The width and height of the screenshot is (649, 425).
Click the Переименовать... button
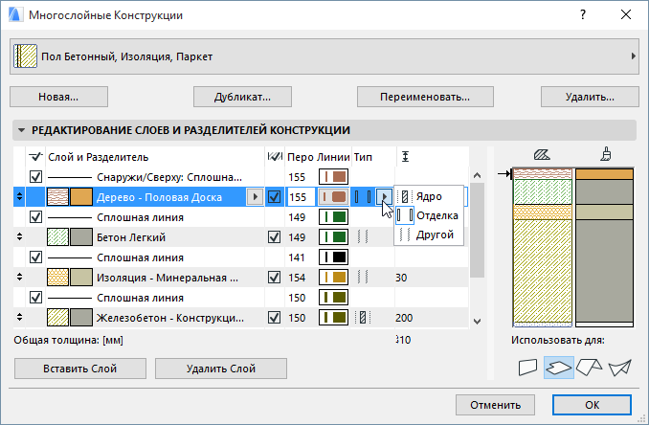425,97
